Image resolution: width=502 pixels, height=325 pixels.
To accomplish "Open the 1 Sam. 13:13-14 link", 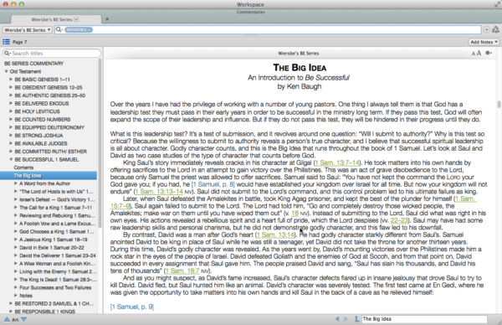I will (x=159, y=192).
